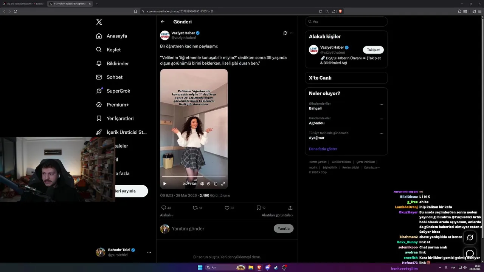
Task: Click Daha fazla göster in trends
Action: [x=323, y=149]
